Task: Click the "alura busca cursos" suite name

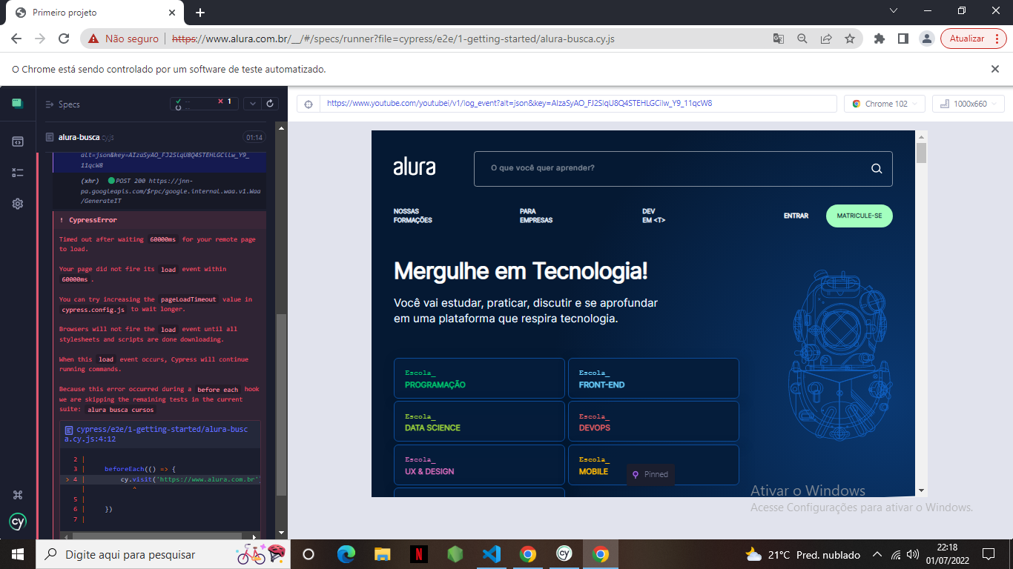Action: point(121,409)
